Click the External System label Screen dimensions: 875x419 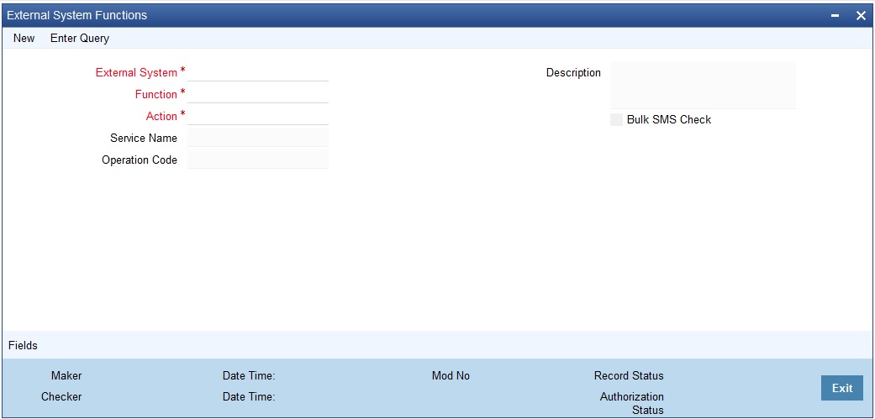[136, 72]
